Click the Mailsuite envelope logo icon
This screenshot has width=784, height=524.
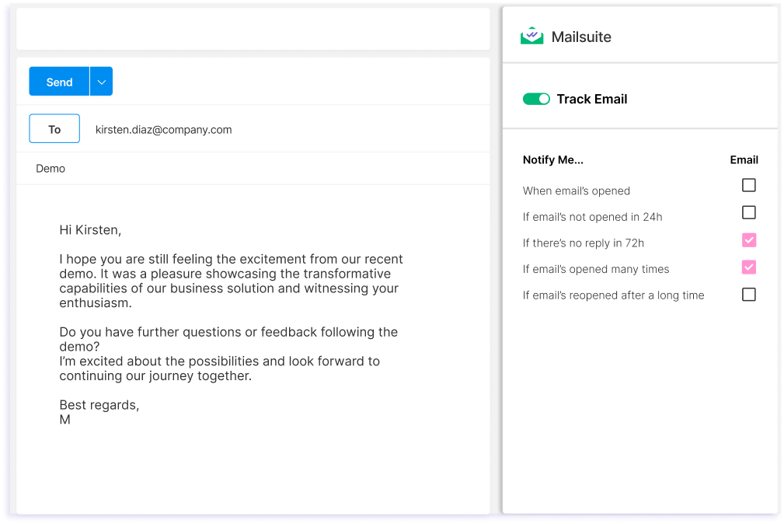click(x=531, y=35)
